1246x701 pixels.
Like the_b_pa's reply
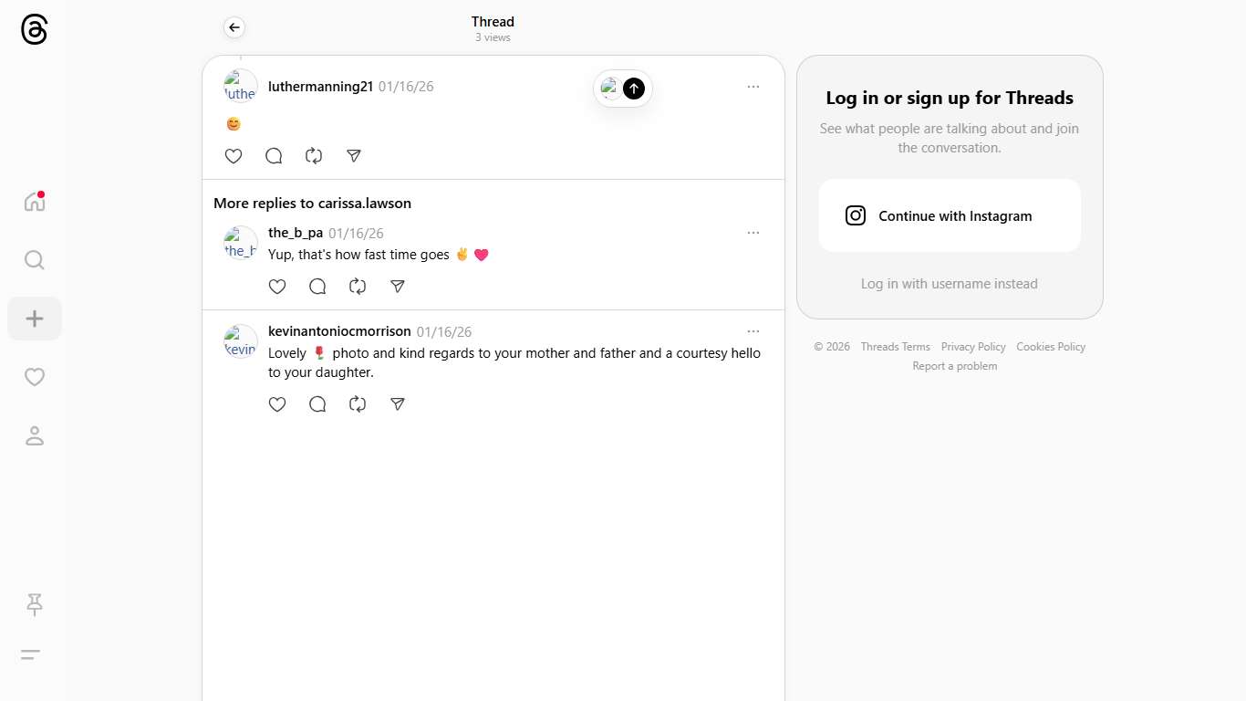coord(277,287)
